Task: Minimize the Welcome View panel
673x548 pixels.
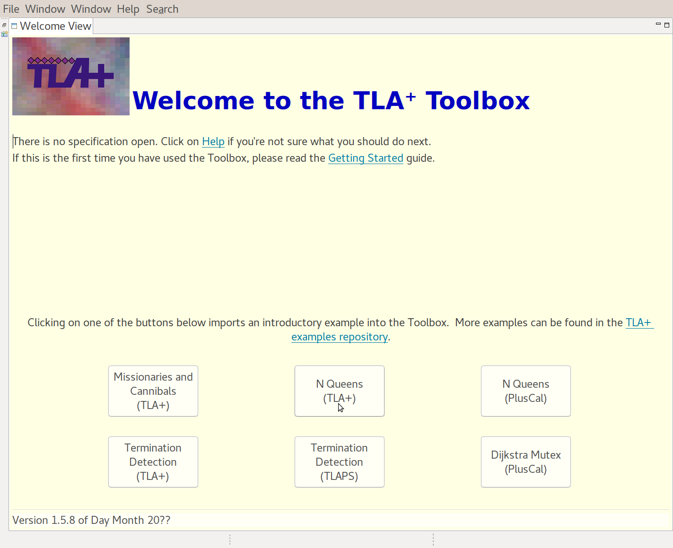Action: click(x=657, y=23)
